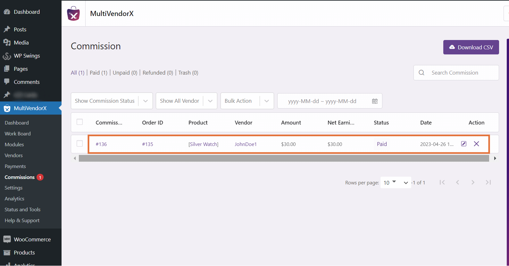Click the delete X icon for commission #136
509x266 pixels.
tap(477, 144)
